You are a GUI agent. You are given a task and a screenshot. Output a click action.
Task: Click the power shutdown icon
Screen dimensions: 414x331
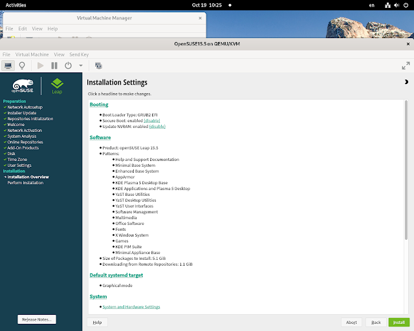pos(68,65)
